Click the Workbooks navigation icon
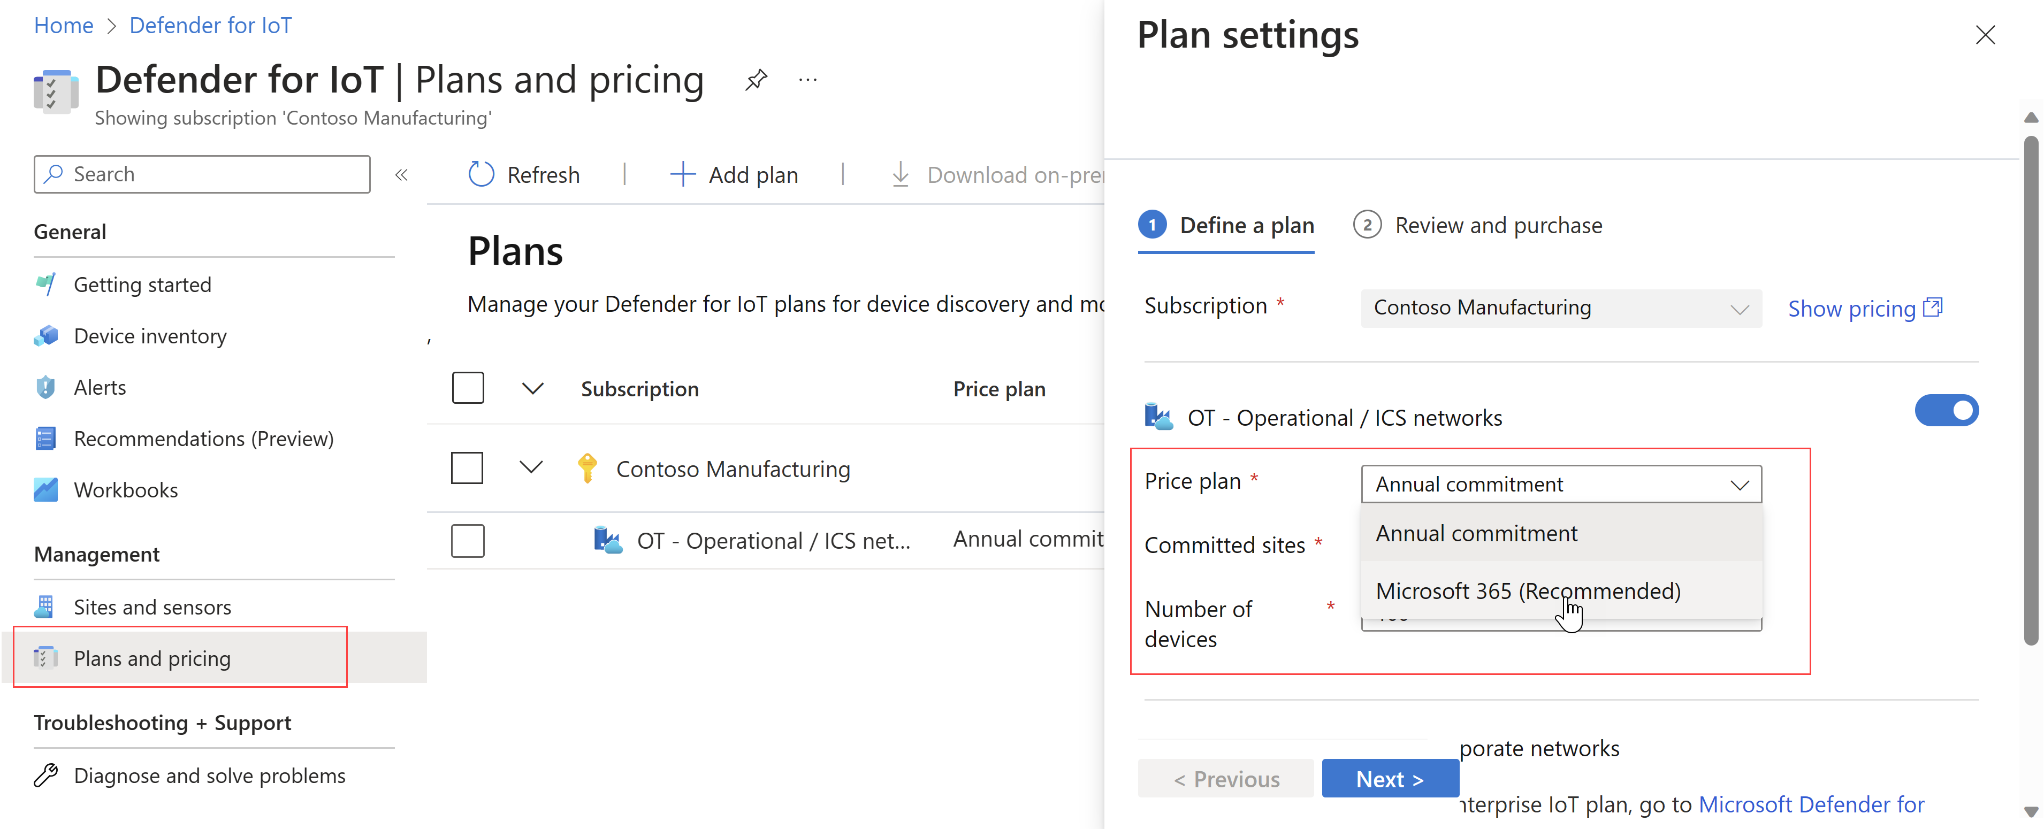The width and height of the screenshot is (2044, 829). 44,489
